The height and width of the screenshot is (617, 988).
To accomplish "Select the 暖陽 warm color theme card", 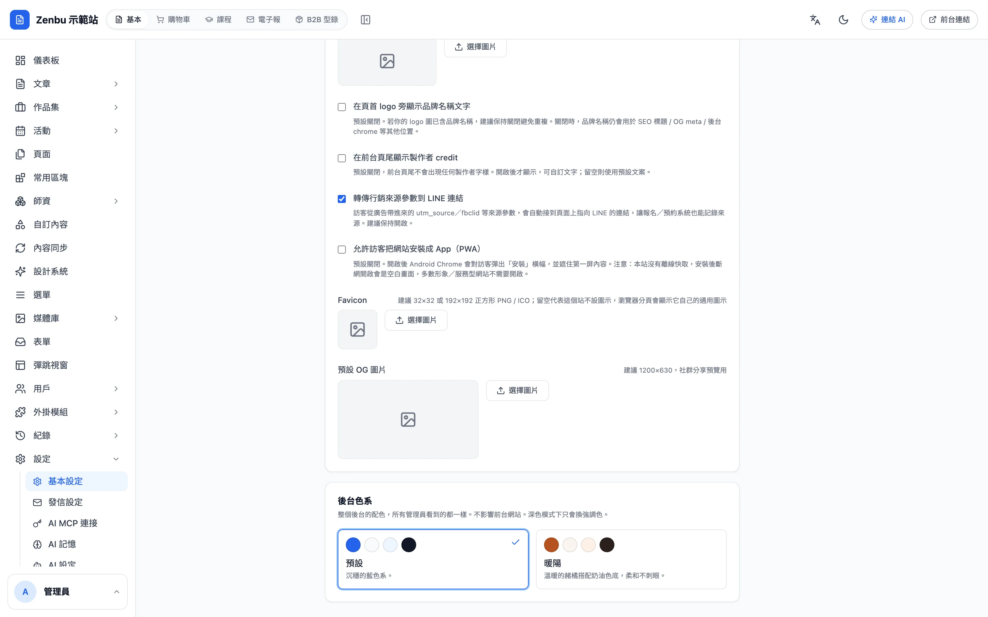I will pyautogui.click(x=631, y=559).
